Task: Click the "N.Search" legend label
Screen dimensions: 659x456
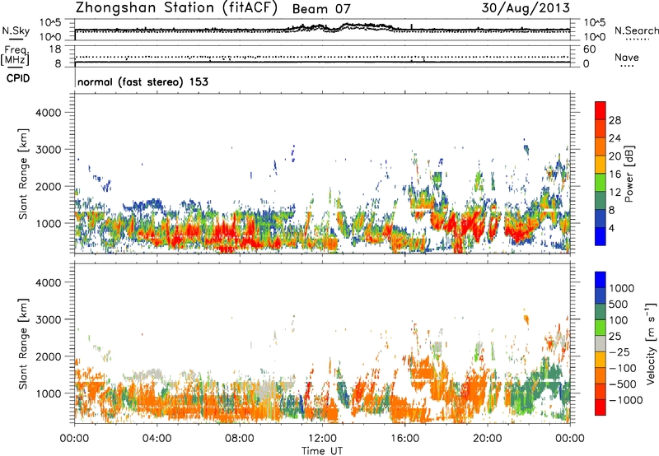Action: [x=636, y=30]
